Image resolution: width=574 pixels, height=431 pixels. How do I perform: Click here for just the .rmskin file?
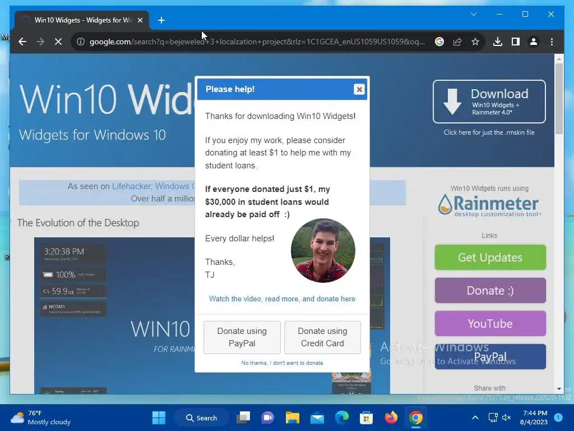(489, 132)
